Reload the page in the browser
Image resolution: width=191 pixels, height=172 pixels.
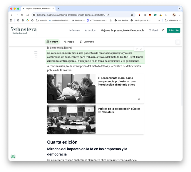(x=22, y=15)
